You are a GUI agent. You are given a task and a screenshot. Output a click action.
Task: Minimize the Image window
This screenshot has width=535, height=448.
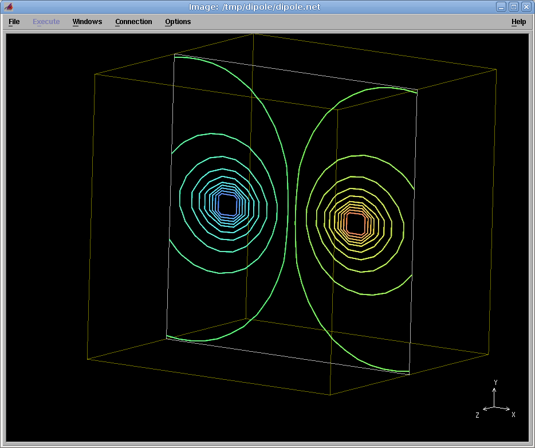coord(501,7)
